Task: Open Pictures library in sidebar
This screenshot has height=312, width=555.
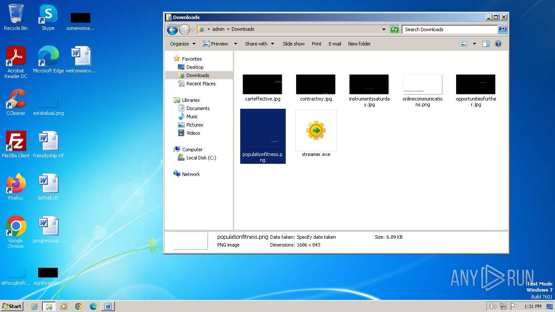Action: coord(195,125)
